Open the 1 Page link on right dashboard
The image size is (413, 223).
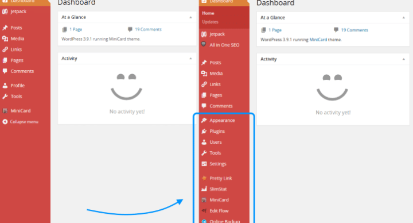coord(275,30)
